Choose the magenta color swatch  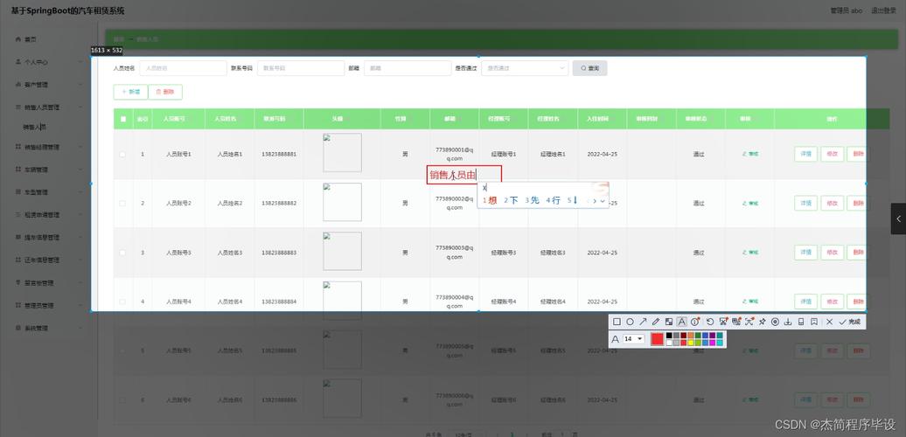click(x=712, y=343)
